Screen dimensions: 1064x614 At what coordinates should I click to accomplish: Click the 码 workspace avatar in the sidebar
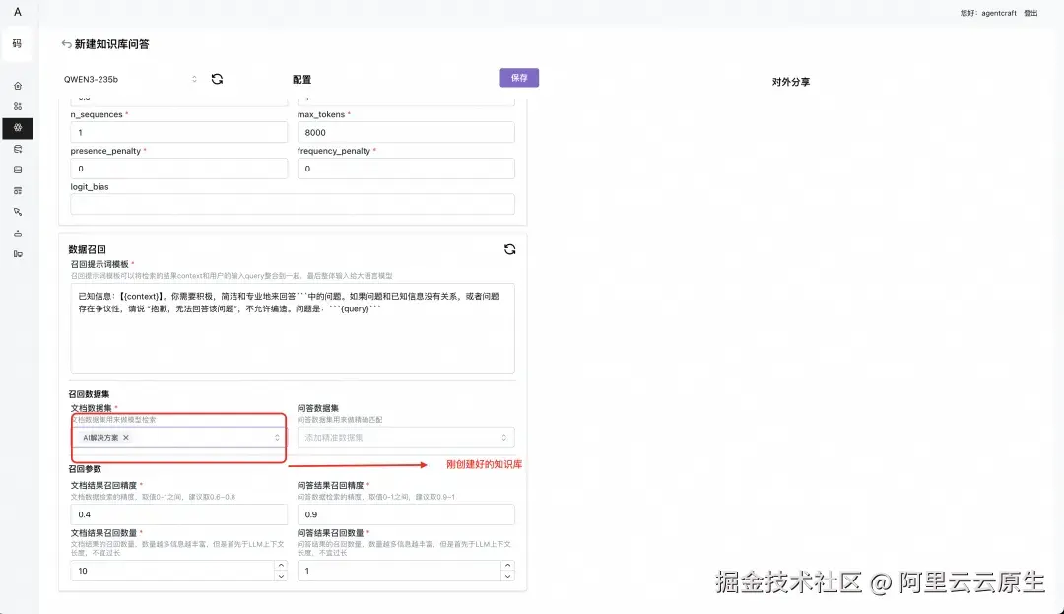click(17, 44)
